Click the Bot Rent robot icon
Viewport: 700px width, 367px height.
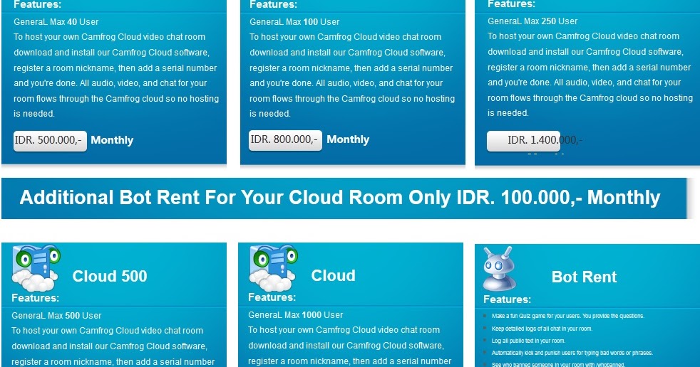(x=500, y=269)
